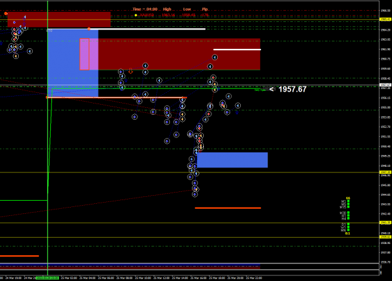Click the 1936.70 price axis label
392x281 pixels.
385,262
